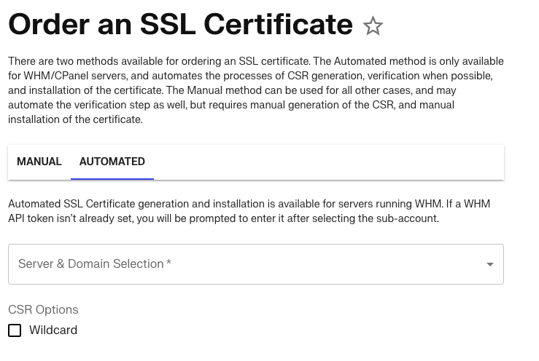Switch to the MANUAL tab
The width and height of the screenshot is (539, 361).
39,162
